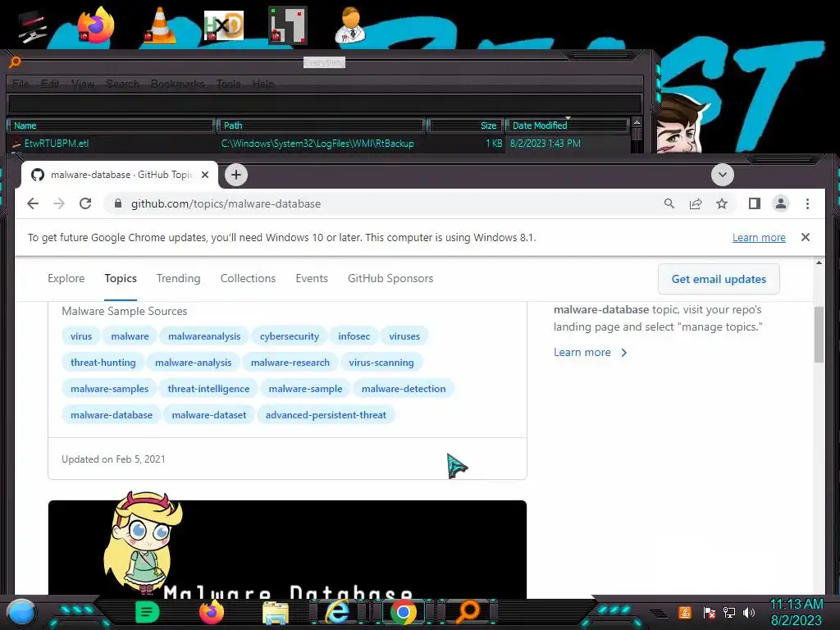
Task: Open the cybersecurity topic tag
Action: 290,336
